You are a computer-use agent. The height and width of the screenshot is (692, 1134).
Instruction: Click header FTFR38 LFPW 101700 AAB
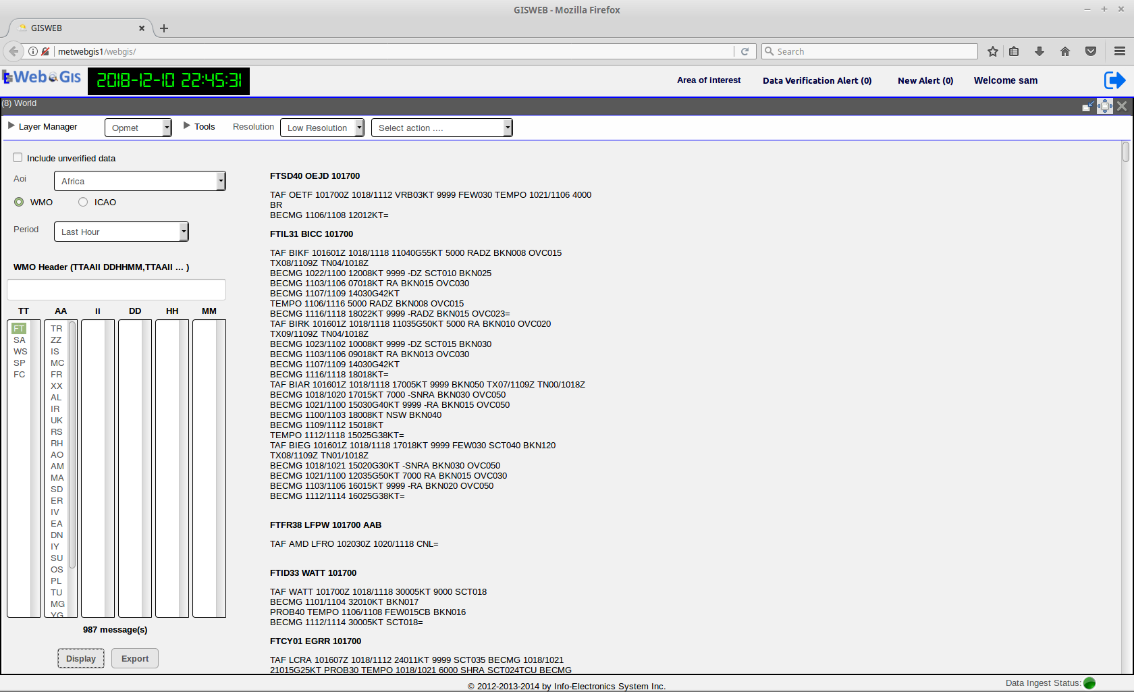325,525
